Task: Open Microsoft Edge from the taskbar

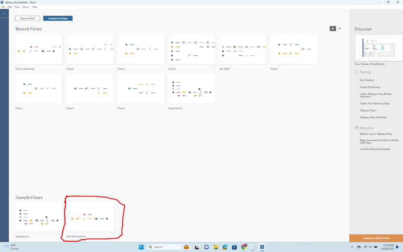Action: (225, 247)
